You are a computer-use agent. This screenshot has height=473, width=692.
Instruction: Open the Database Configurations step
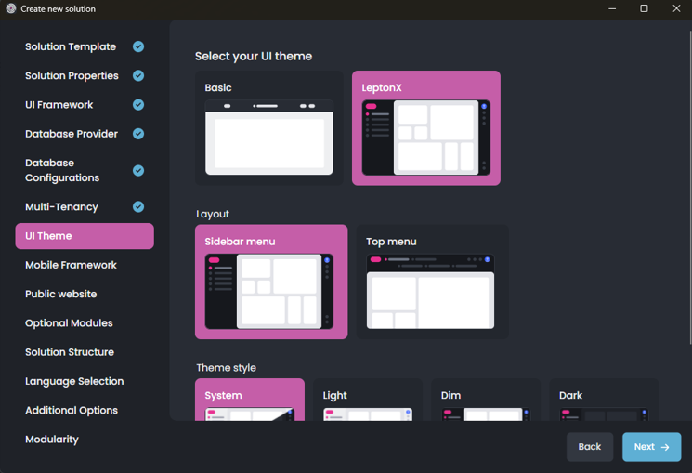[x=85, y=170]
